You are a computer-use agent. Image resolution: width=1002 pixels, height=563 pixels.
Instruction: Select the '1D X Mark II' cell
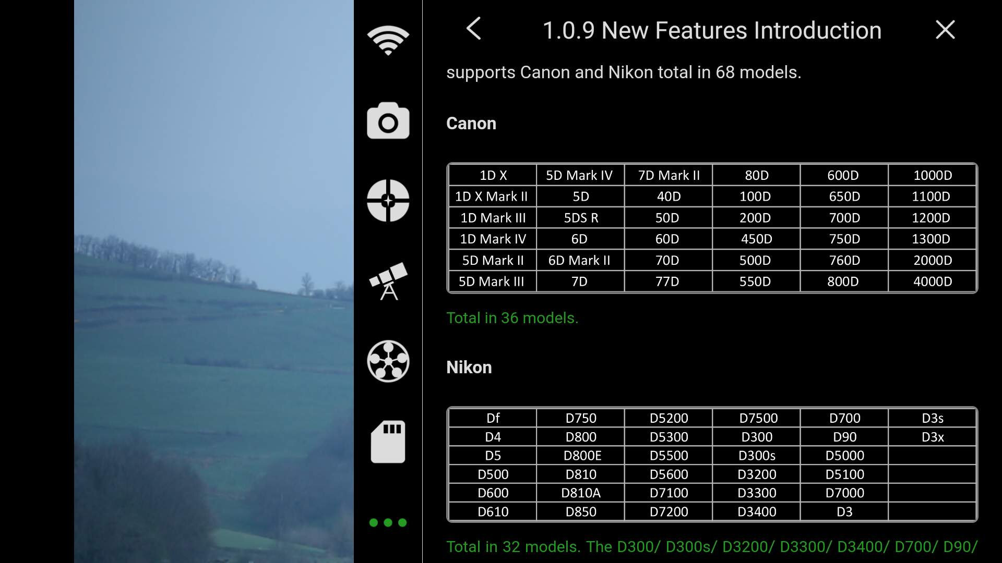[493, 197]
